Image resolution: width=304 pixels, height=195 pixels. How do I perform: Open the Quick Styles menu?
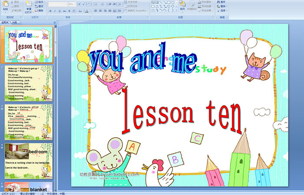pos(192,6)
